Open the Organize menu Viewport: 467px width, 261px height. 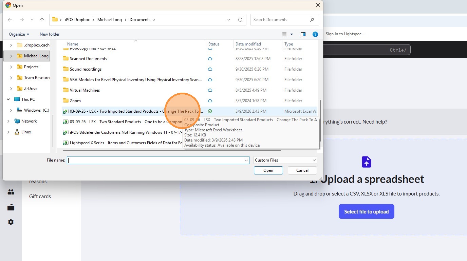[x=19, y=34]
